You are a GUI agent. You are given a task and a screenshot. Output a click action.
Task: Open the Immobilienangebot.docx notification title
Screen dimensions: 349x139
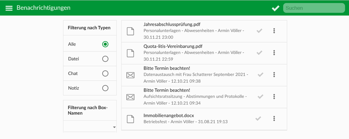pyautogui.click(x=169, y=116)
